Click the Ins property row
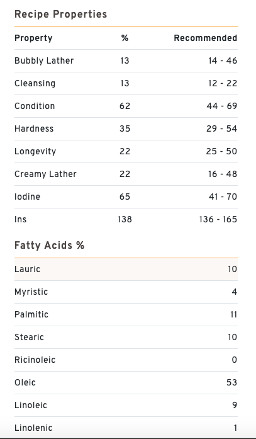Image resolution: width=256 pixels, height=439 pixels. 126,219
